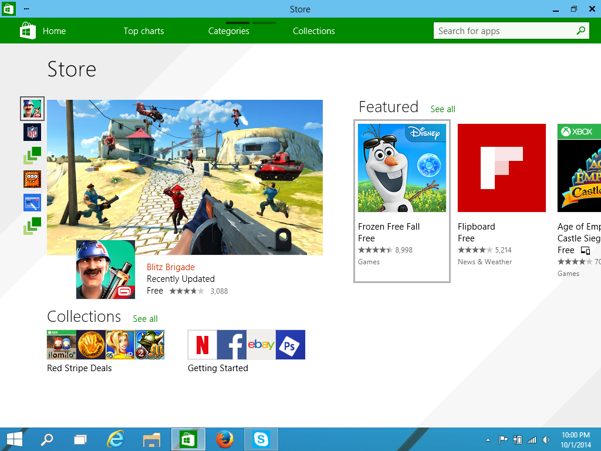Open the Blitz Brigade app icon below the banner

106,269
